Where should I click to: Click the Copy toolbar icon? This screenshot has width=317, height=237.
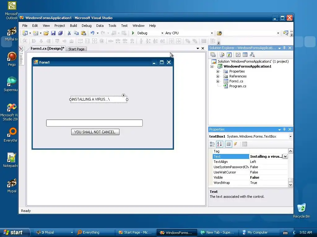[x=76, y=33]
